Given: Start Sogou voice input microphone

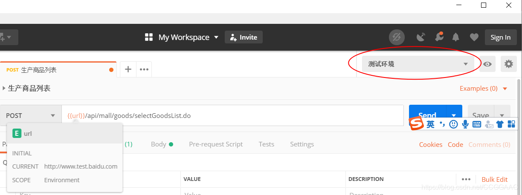Looking at the screenshot, I should pos(465,124).
